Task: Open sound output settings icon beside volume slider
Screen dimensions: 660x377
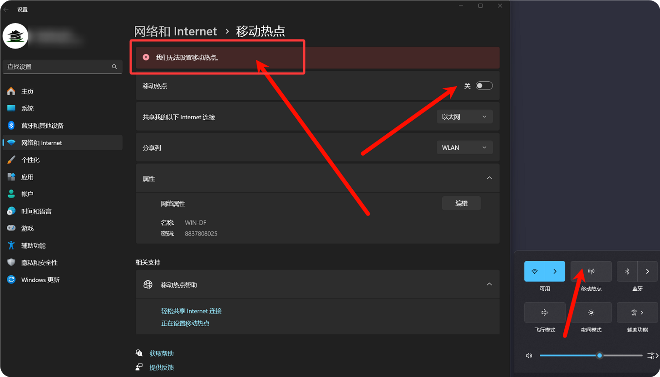Action: tap(652, 356)
